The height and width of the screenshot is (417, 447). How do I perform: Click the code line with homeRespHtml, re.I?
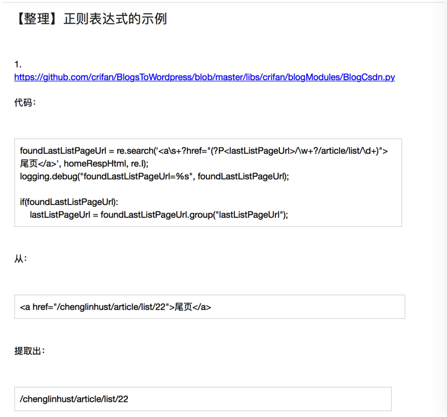point(84,163)
